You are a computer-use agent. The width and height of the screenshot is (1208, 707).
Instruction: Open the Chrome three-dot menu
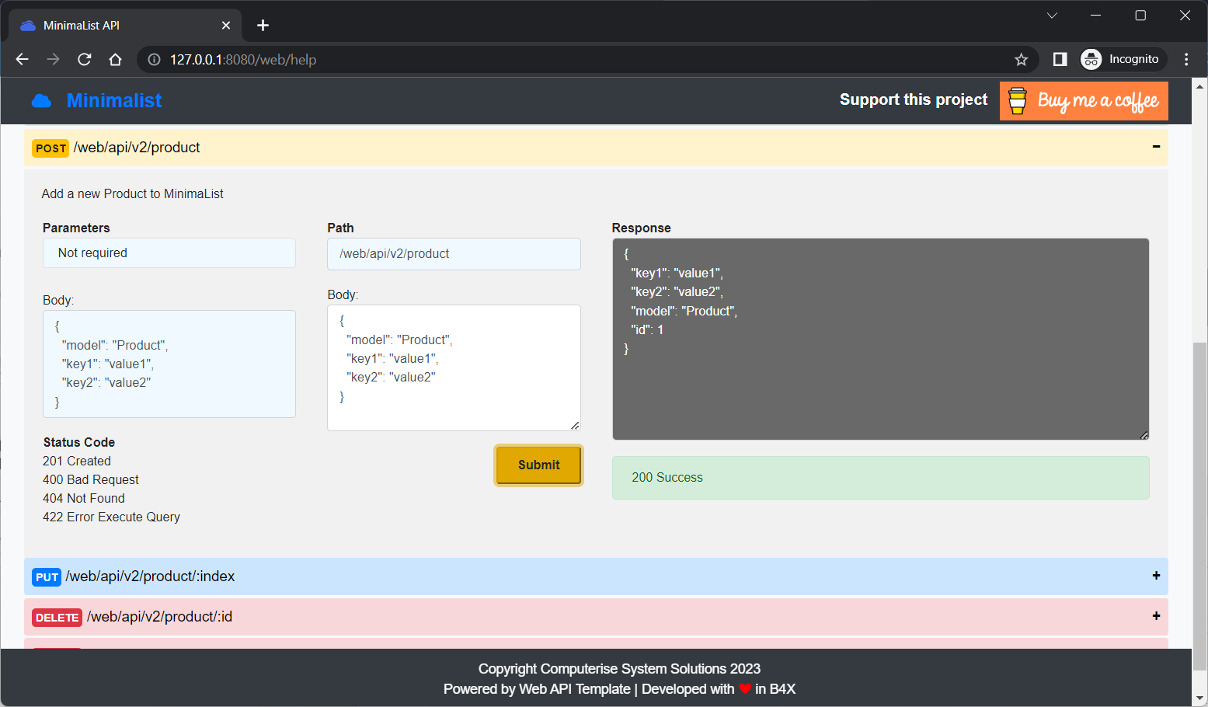click(x=1186, y=60)
